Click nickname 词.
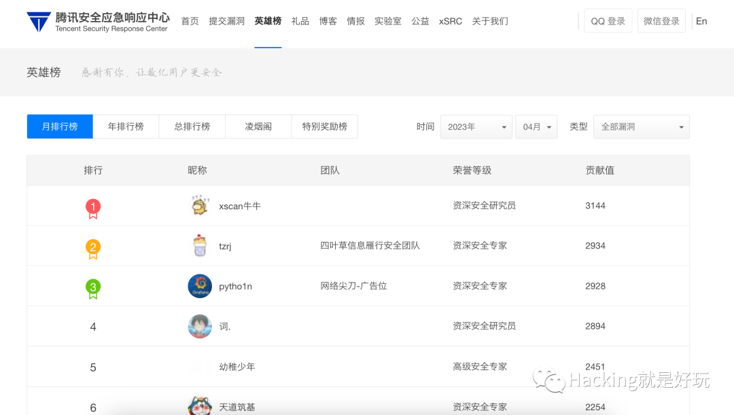734x415 pixels. point(225,327)
